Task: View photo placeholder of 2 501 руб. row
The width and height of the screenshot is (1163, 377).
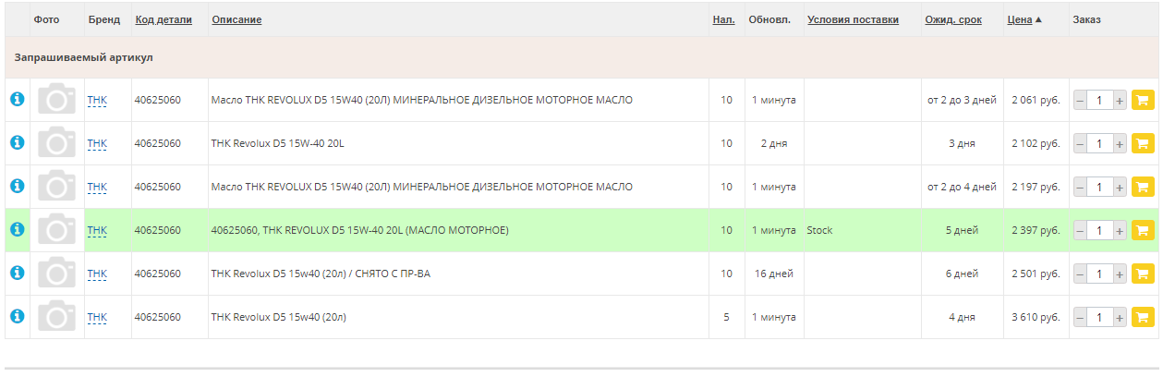Action: [56, 273]
